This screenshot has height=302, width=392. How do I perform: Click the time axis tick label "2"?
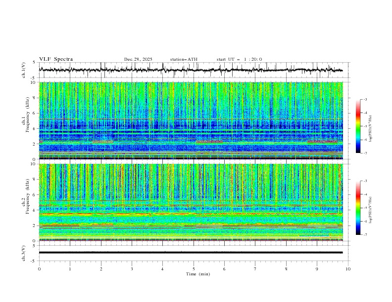[101, 269]
